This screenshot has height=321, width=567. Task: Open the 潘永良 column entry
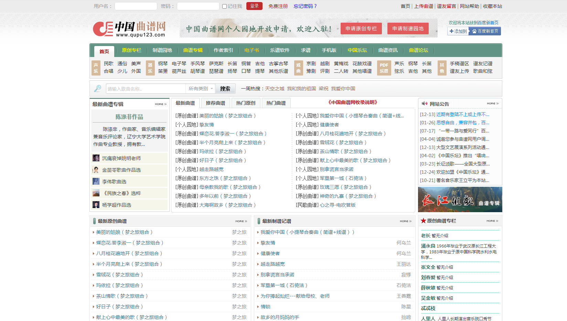tap(428, 246)
